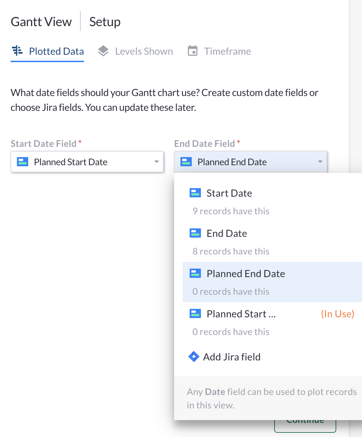Click the icon in End Date Field box

(186, 162)
